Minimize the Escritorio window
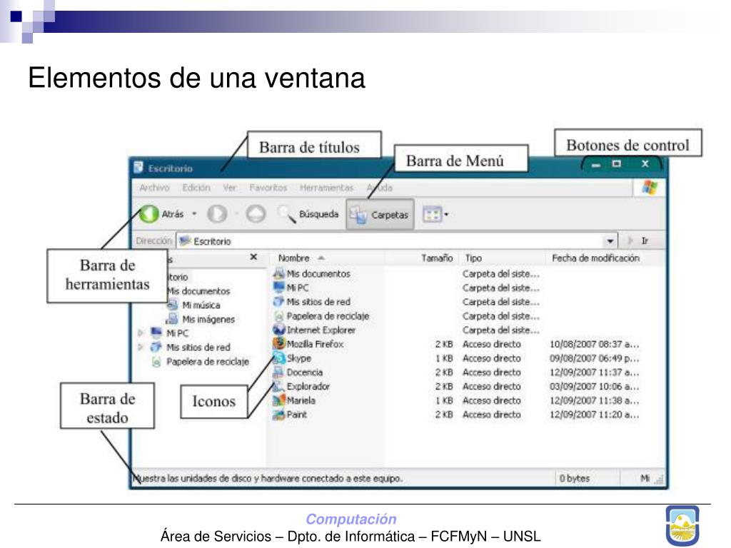The width and height of the screenshot is (731, 548). click(x=596, y=165)
